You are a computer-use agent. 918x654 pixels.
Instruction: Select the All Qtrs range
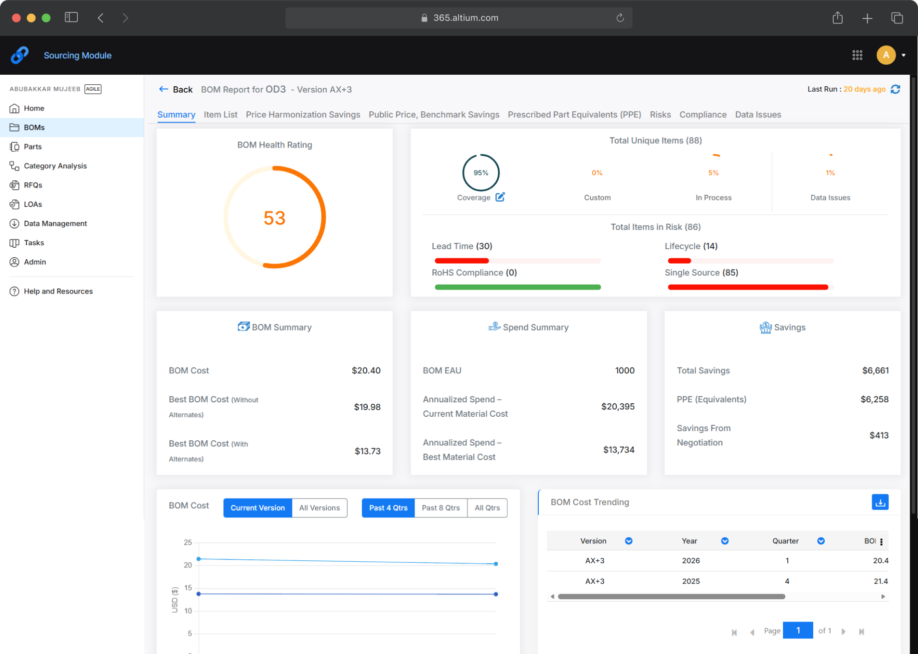tap(487, 508)
